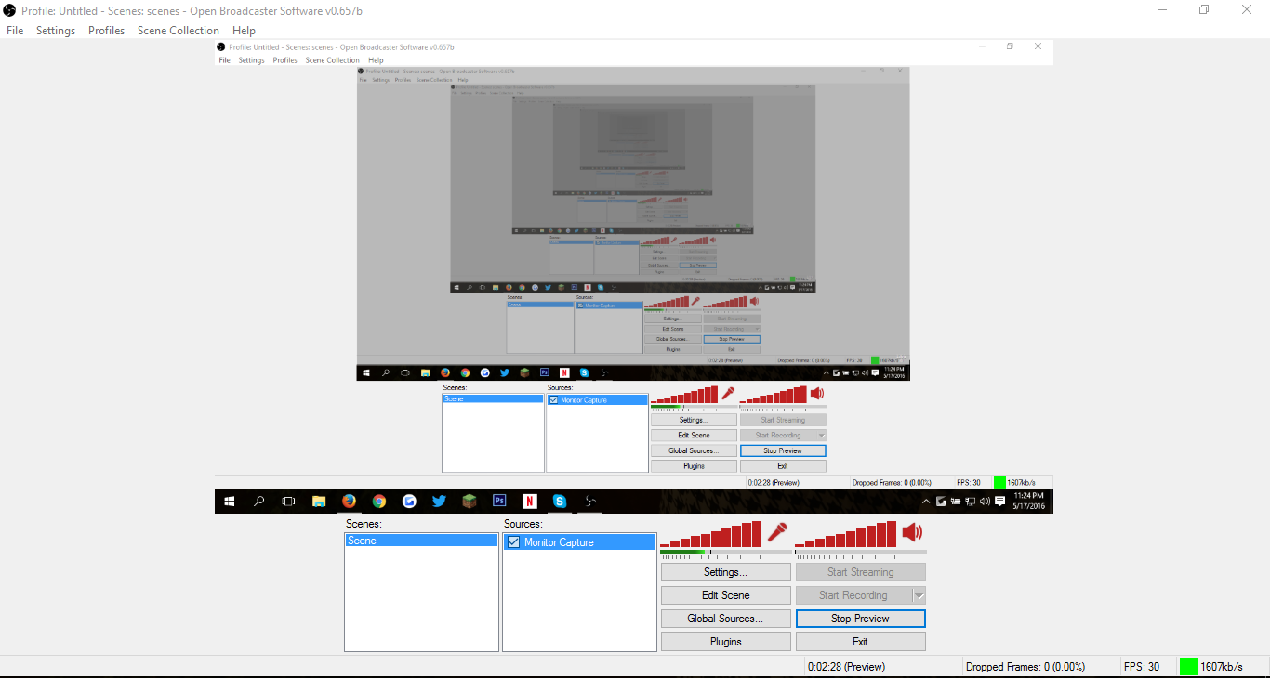
Task: Toggle the Monitor Capture source checkbox
Action: (513, 542)
